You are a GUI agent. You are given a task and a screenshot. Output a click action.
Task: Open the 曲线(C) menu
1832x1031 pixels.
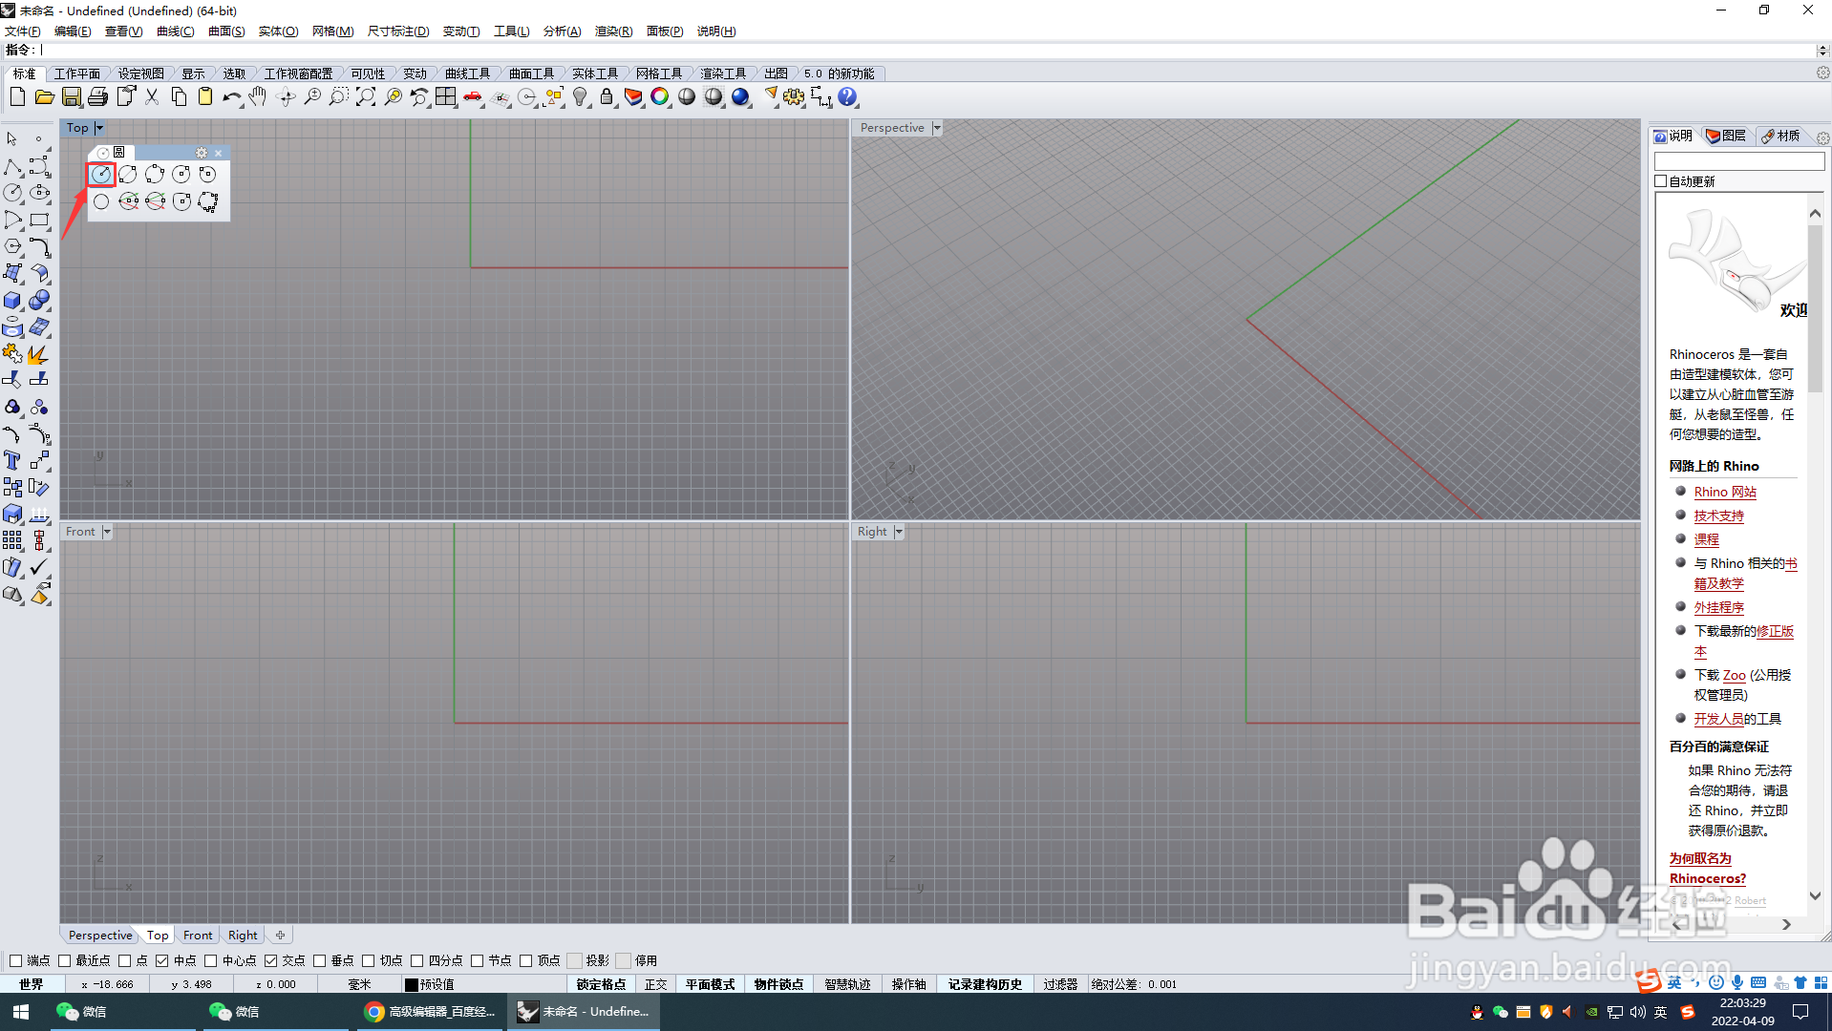pos(175,32)
